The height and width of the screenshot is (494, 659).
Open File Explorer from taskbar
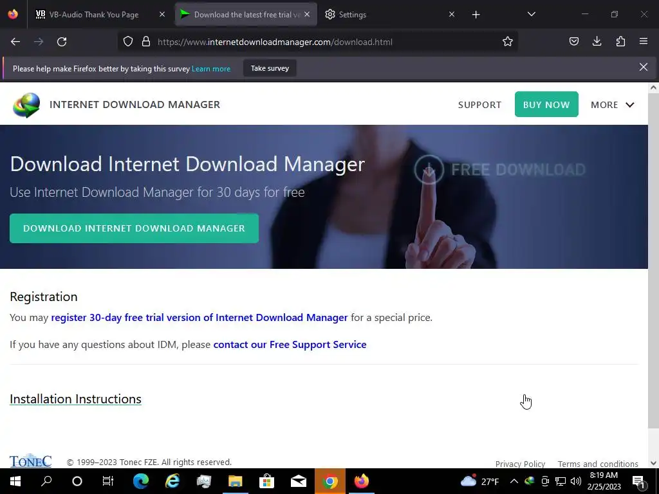click(x=236, y=481)
